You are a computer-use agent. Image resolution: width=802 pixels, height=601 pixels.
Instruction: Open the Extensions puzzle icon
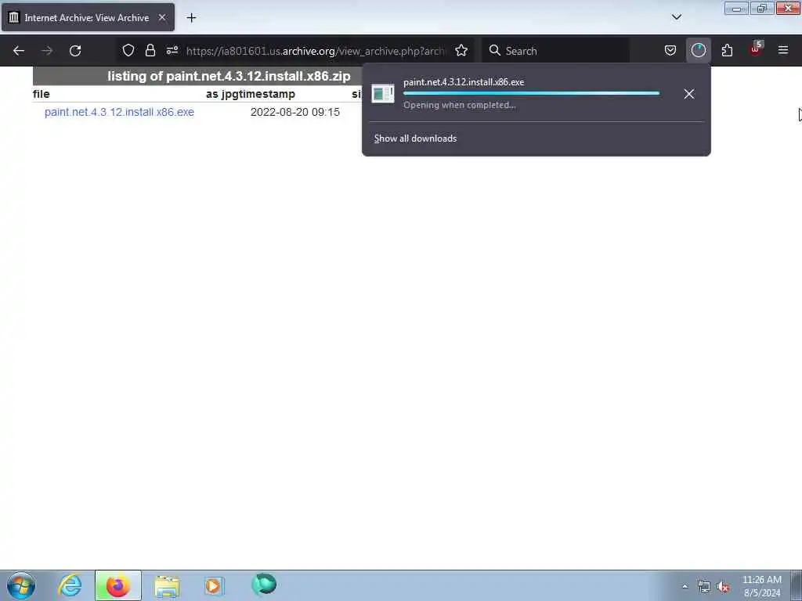coord(727,50)
